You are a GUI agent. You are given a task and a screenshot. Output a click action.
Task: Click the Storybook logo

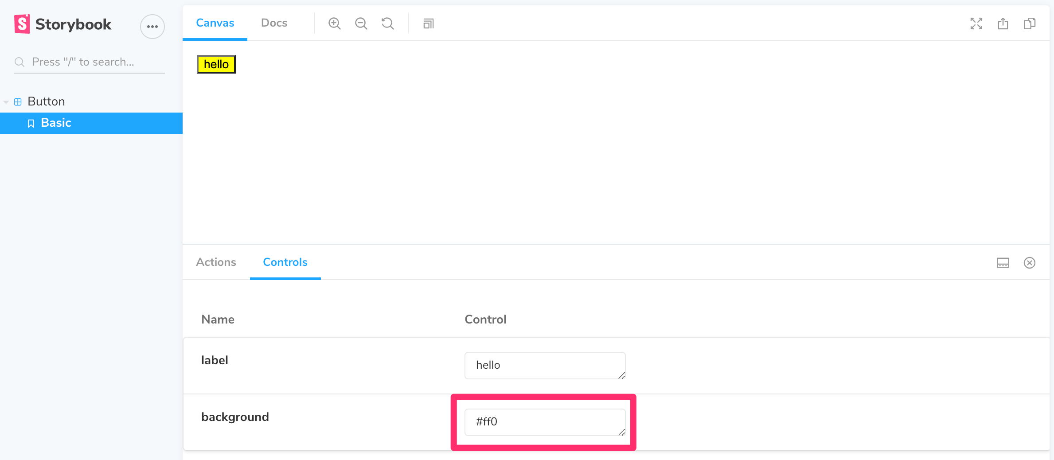63,24
